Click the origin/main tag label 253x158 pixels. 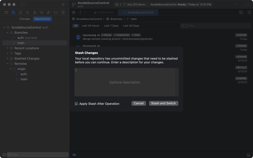[x=122, y=35]
